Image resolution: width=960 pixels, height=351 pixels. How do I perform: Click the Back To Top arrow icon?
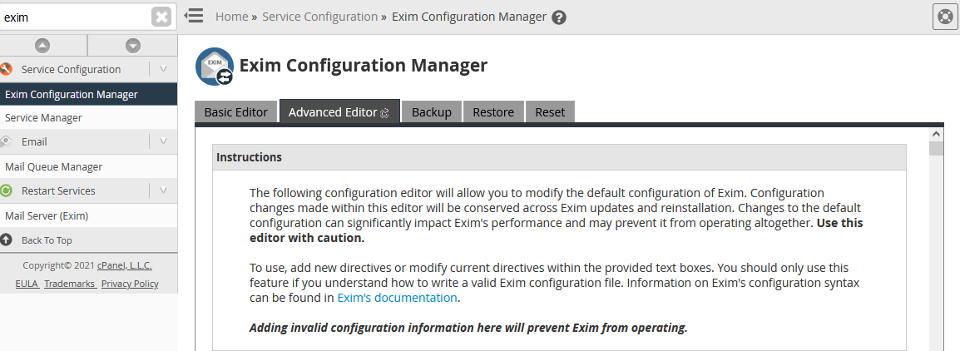[7, 240]
